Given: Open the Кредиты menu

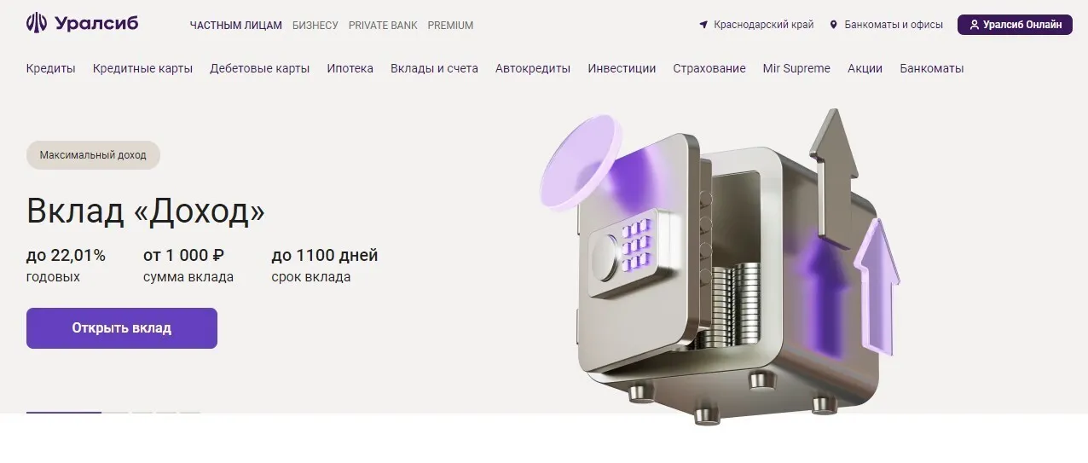Looking at the screenshot, I should [51, 68].
